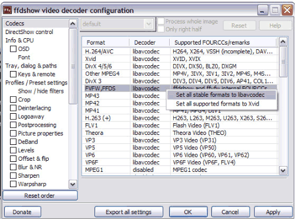Open decoder cell for the MPEG1 row
Image resolution: width=296 pixels, height=220 pixels.
pyautogui.click(x=150, y=170)
